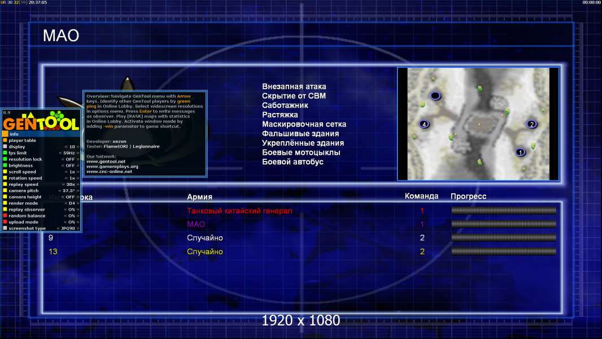Click the Армия column header
This screenshot has width=602, height=339.
pyautogui.click(x=200, y=197)
